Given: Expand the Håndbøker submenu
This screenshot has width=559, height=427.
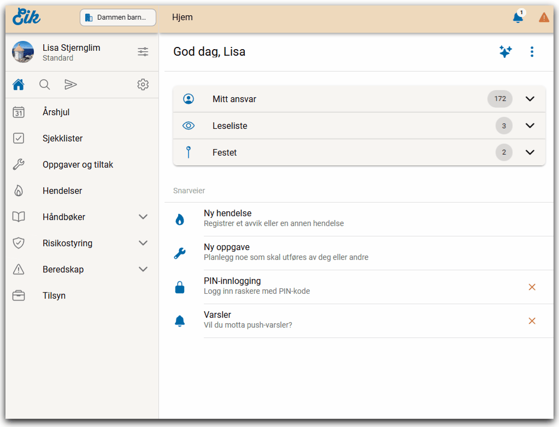Looking at the screenshot, I should [x=143, y=217].
